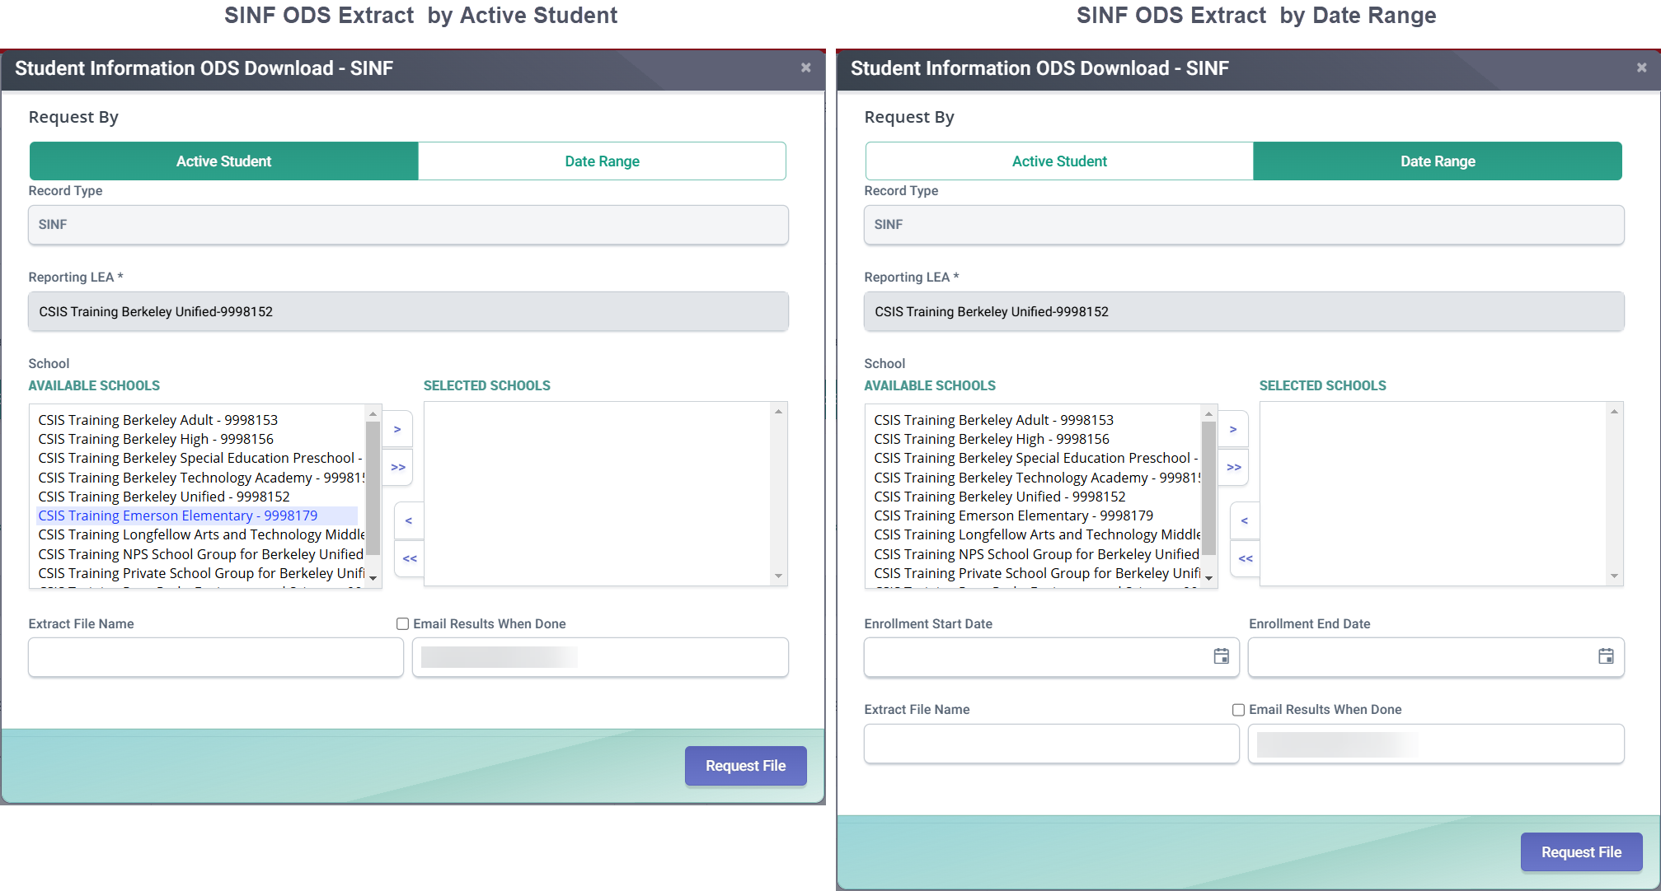
Task: Click the single left arrow to remove a school
Action: [x=409, y=520]
